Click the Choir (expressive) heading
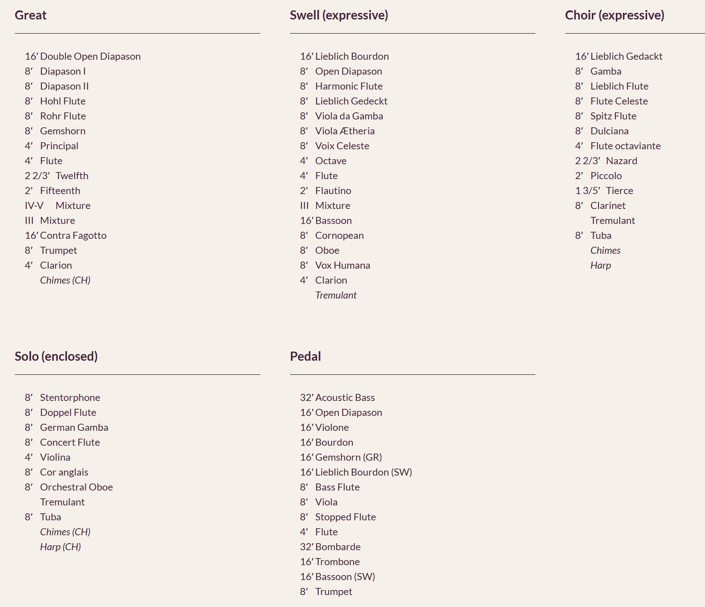This screenshot has height=607, width=705. coord(614,15)
